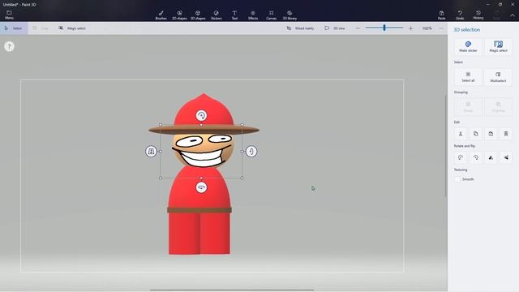Click the Paste icon under Edit
Image resolution: width=519 pixels, height=292 pixels.
click(491, 134)
